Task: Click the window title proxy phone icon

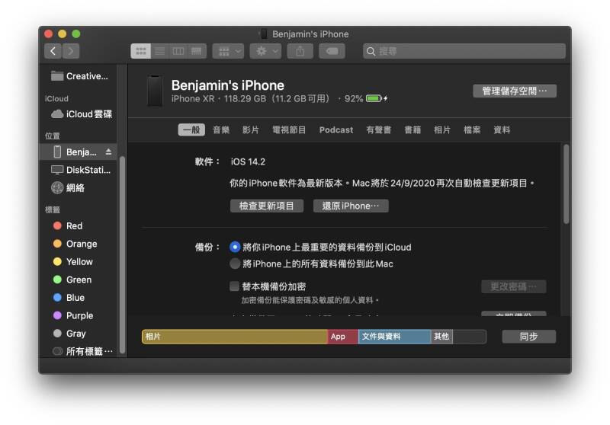Action: (264, 34)
